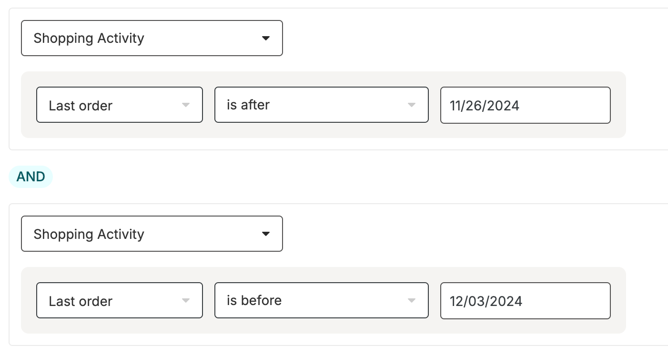Open the Shopping Activity dropdown in the first condition

click(x=152, y=38)
